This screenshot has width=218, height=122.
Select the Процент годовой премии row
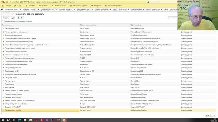pyautogui.click(x=108, y=94)
